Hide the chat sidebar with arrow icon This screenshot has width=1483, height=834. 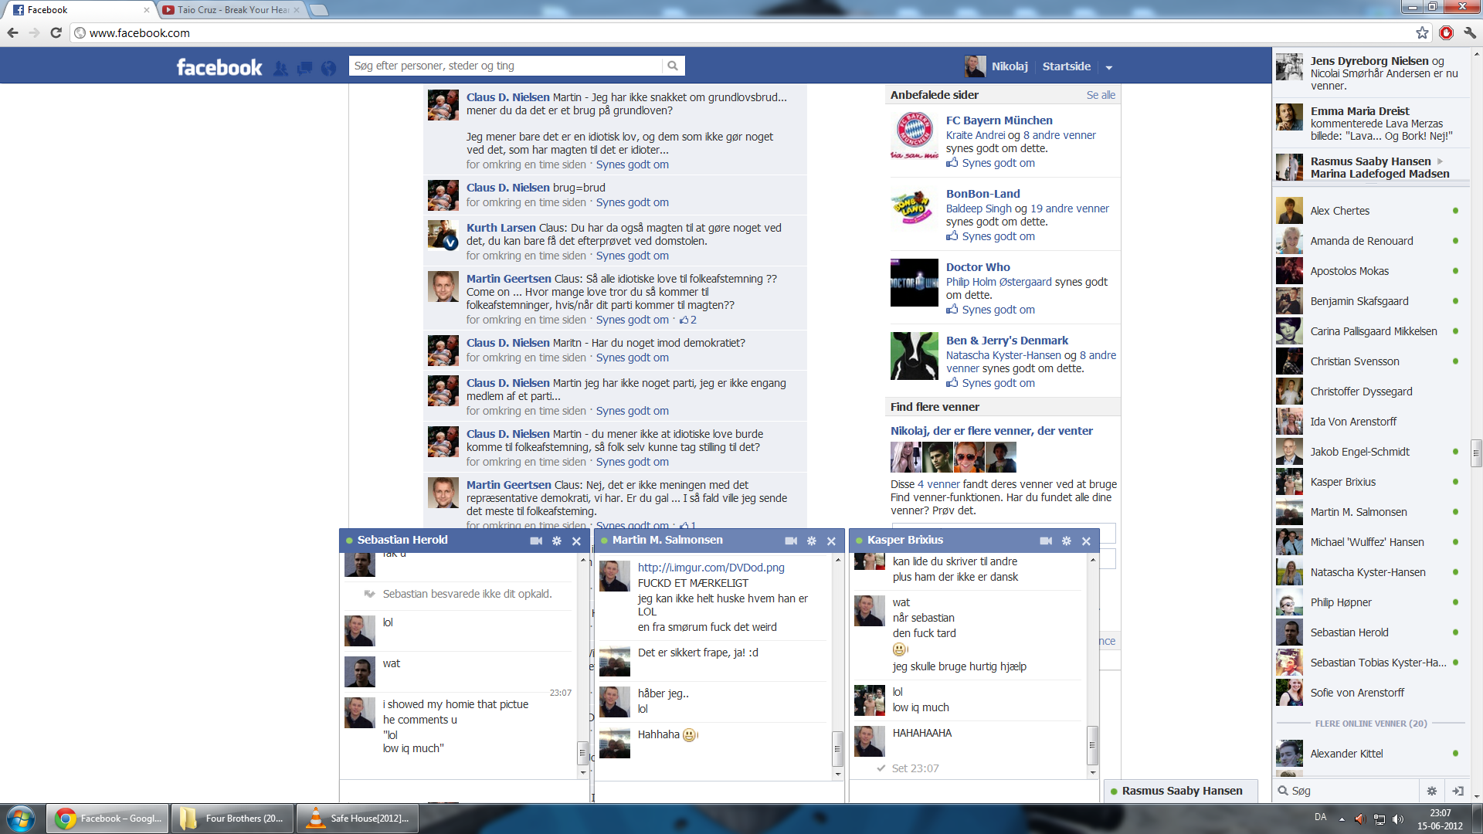pos(1458,791)
